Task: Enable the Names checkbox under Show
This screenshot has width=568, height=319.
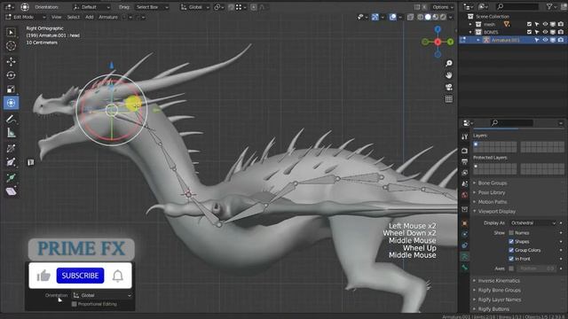Action: point(511,233)
